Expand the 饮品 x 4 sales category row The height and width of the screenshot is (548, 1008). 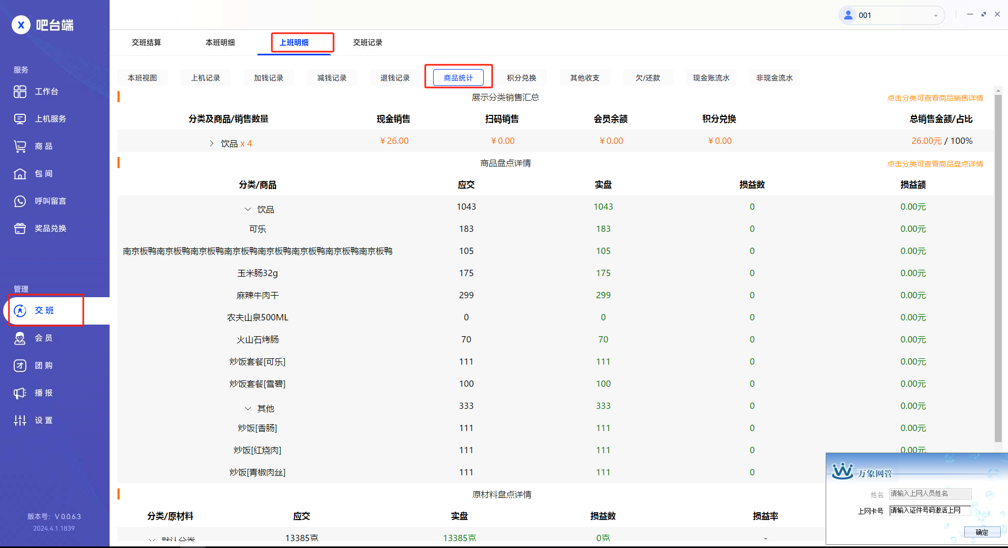tap(212, 143)
